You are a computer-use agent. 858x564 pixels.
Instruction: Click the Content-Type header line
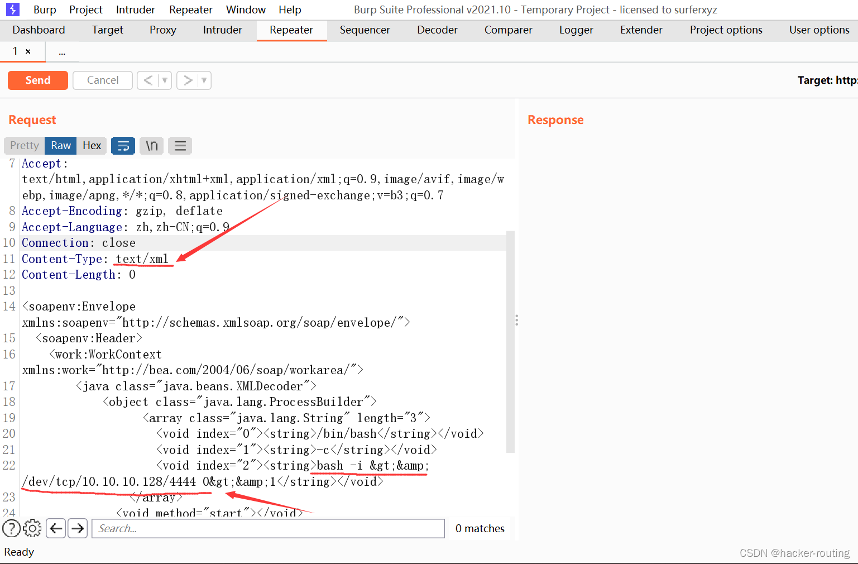pyautogui.click(x=95, y=259)
